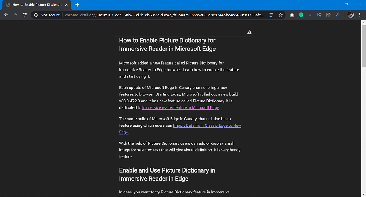Click paragraph starting 'With the help of Picture Dictionary'
366x197 pixels.
click(180, 150)
